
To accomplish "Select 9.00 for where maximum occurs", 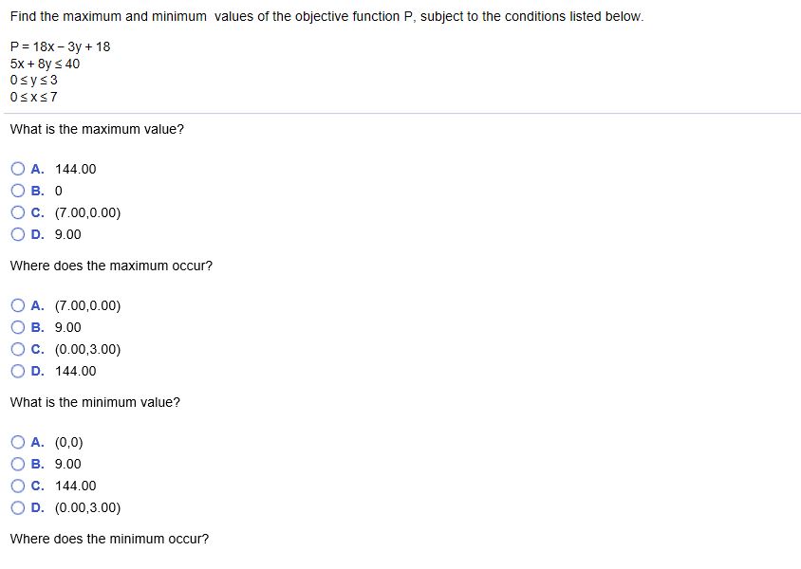I will pos(18,327).
